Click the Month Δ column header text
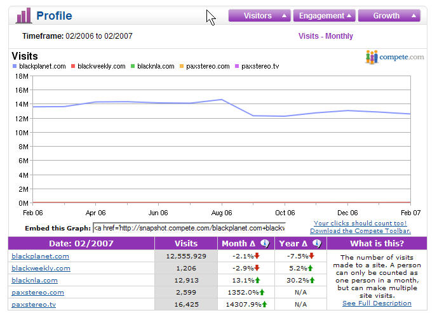437x313 pixels. (x=239, y=243)
